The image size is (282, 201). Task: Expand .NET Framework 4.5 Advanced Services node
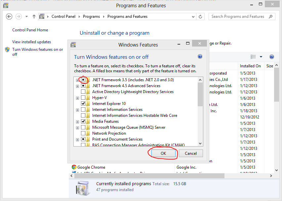pos(77,86)
